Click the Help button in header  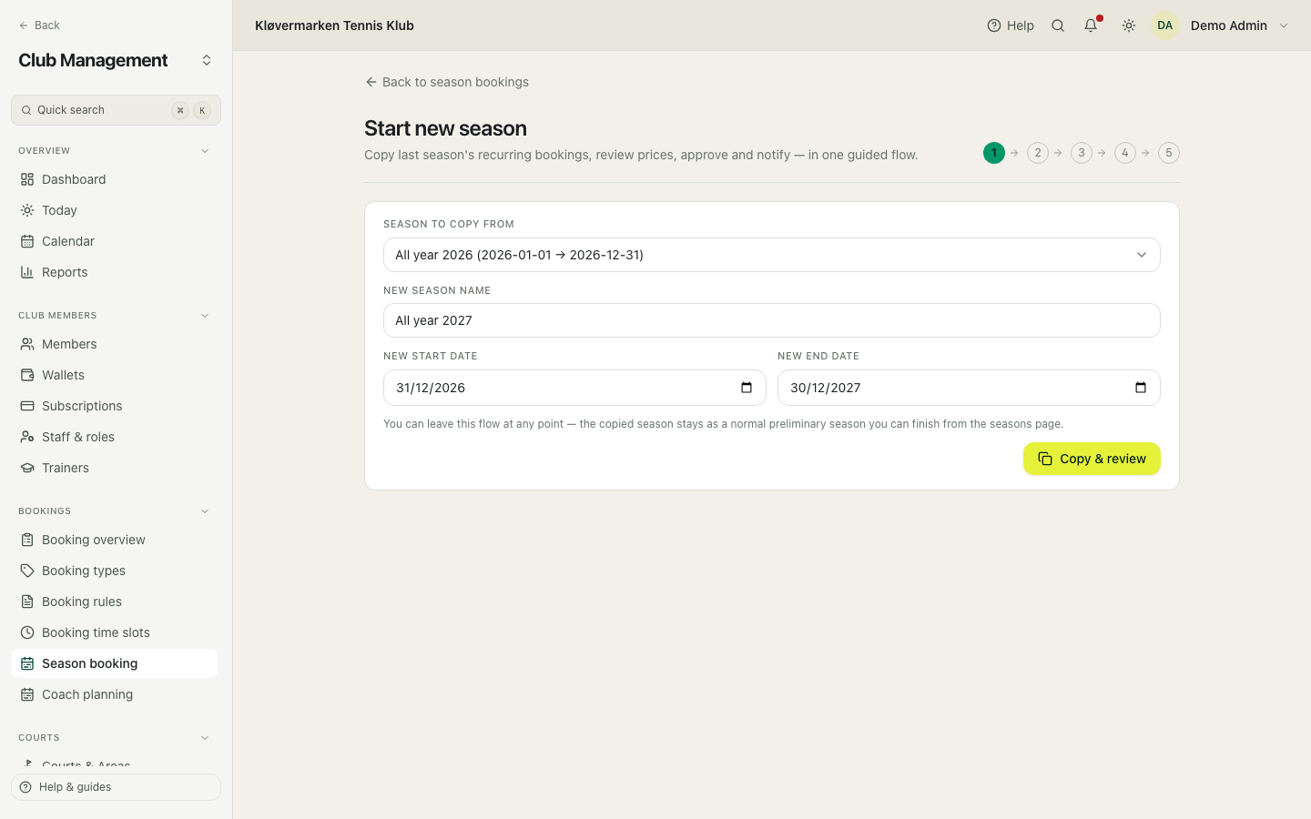pyautogui.click(x=1011, y=25)
